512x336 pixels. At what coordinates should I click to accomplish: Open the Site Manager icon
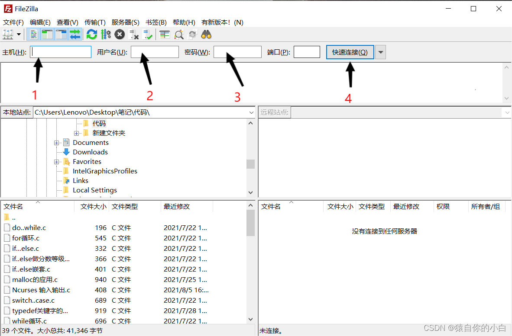pyautogui.click(x=8, y=34)
